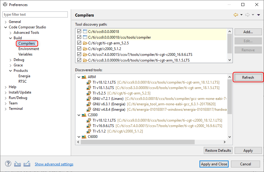Screen dimensions: 264x172
Task: Expand the Install/Update tree node
Action: (x=5, y=92)
